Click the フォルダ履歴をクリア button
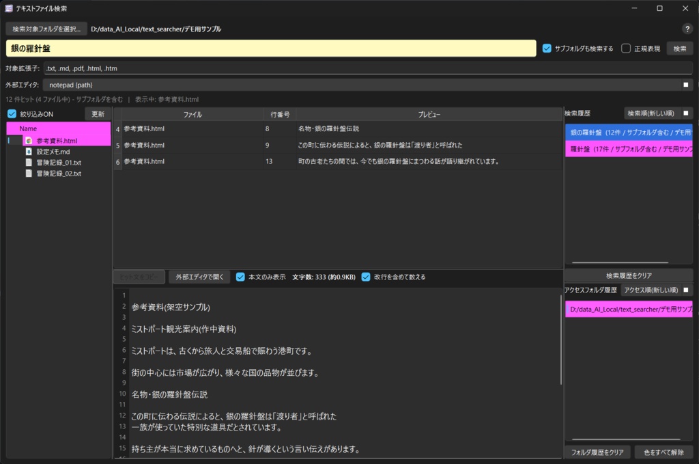699x464 pixels. (x=597, y=452)
